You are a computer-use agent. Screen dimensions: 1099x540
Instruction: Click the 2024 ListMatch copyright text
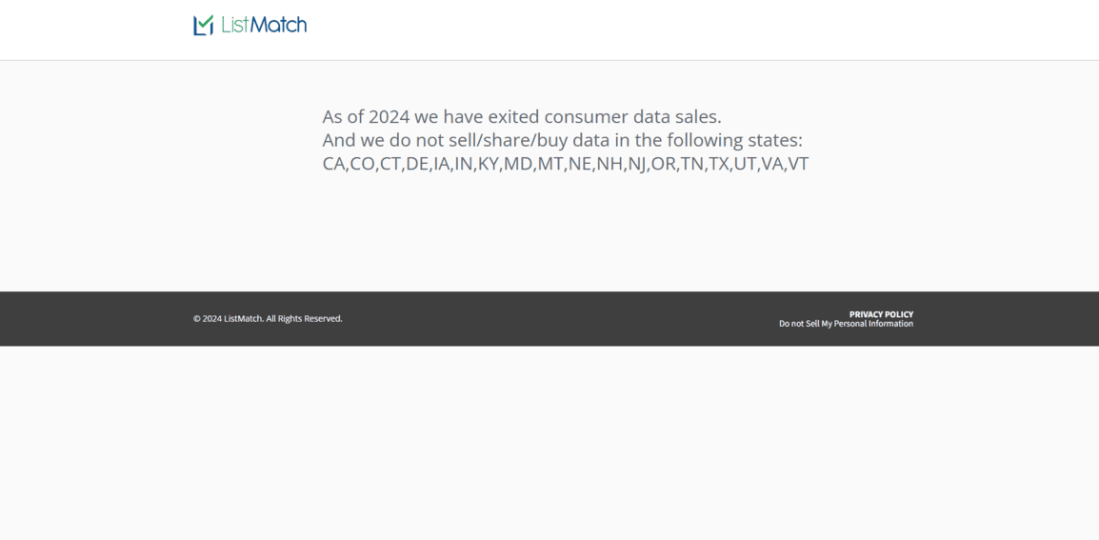click(x=268, y=318)
